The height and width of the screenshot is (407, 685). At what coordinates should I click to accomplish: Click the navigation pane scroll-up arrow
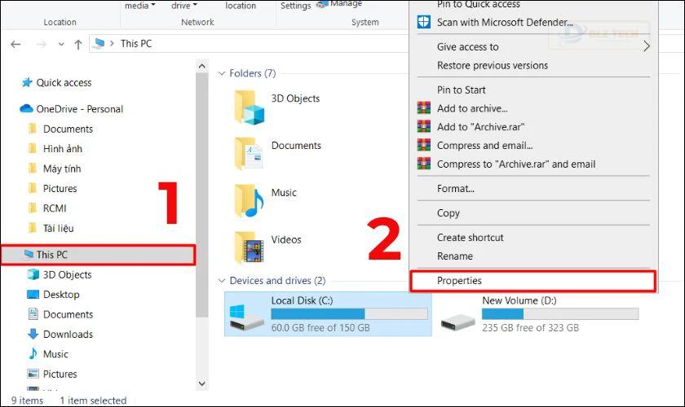click(202, 66)
